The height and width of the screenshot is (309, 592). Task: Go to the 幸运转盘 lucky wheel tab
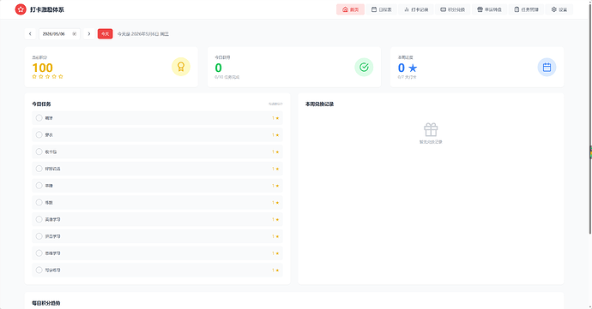click(489, 9)
